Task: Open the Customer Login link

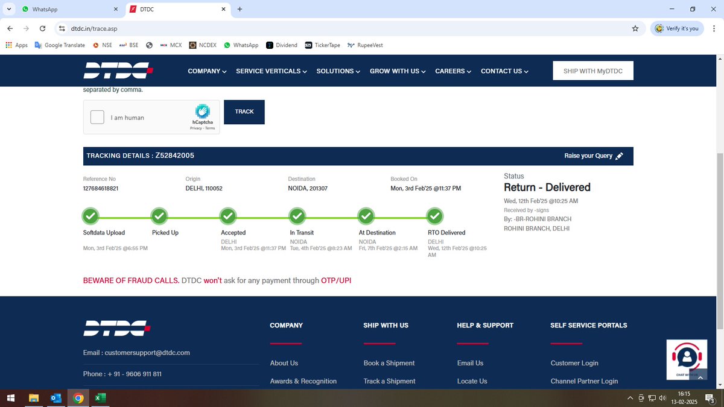Action: (574, 363)
